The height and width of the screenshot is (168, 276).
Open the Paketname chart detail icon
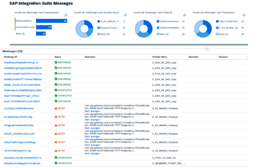click(244, 15)
